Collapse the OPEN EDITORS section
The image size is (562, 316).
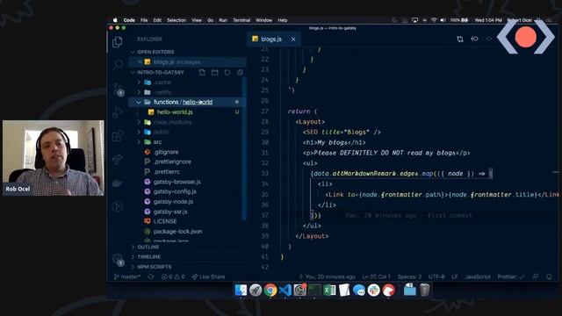[133, 52]
